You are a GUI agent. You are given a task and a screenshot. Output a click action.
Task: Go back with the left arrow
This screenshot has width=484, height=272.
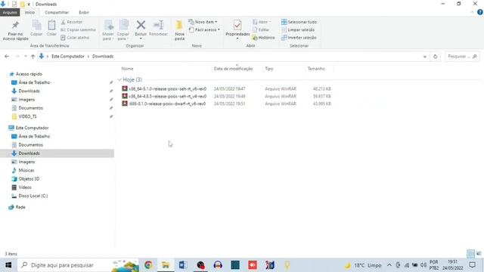7,57
